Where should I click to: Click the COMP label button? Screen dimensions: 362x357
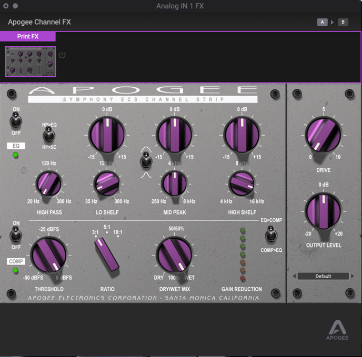(16, 261)
